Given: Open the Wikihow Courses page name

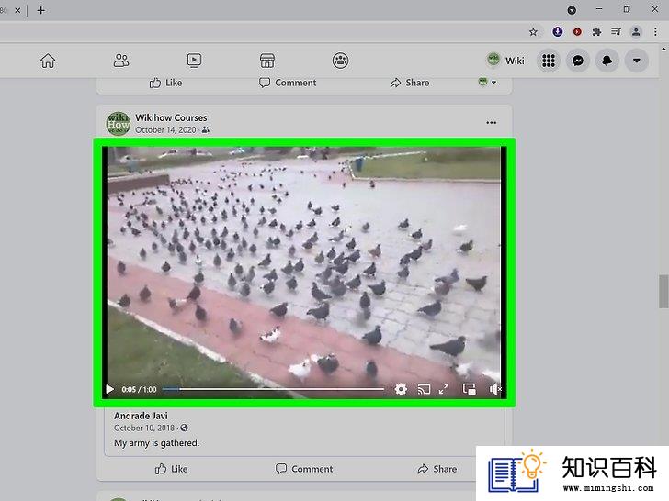Looking at the screenshot, I should (171, 117).
